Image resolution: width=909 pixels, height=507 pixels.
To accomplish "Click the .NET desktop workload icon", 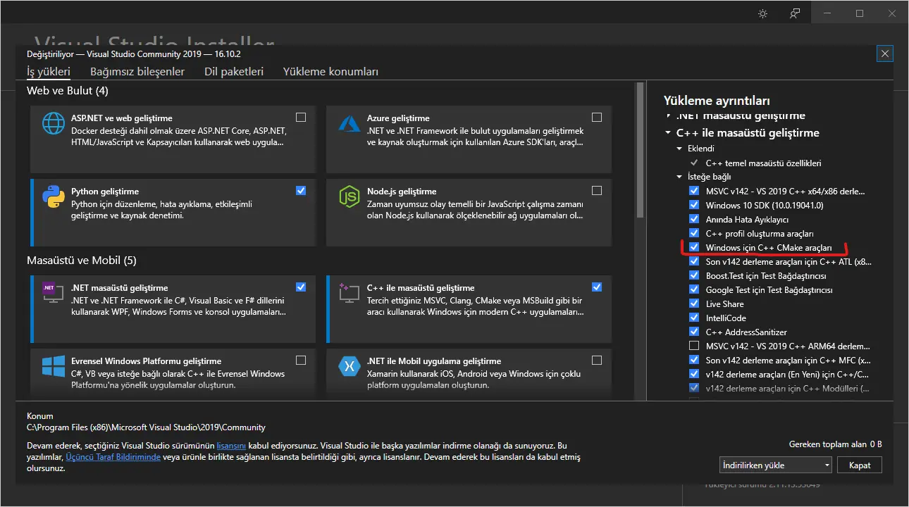I will point(54,293).
